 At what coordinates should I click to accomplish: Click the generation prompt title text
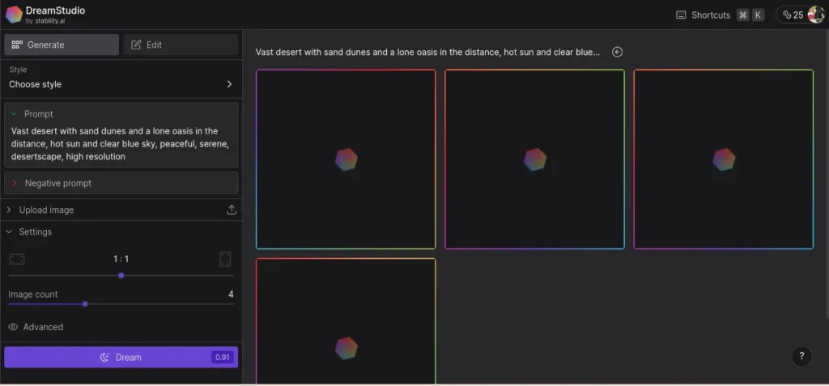point(427,52)
